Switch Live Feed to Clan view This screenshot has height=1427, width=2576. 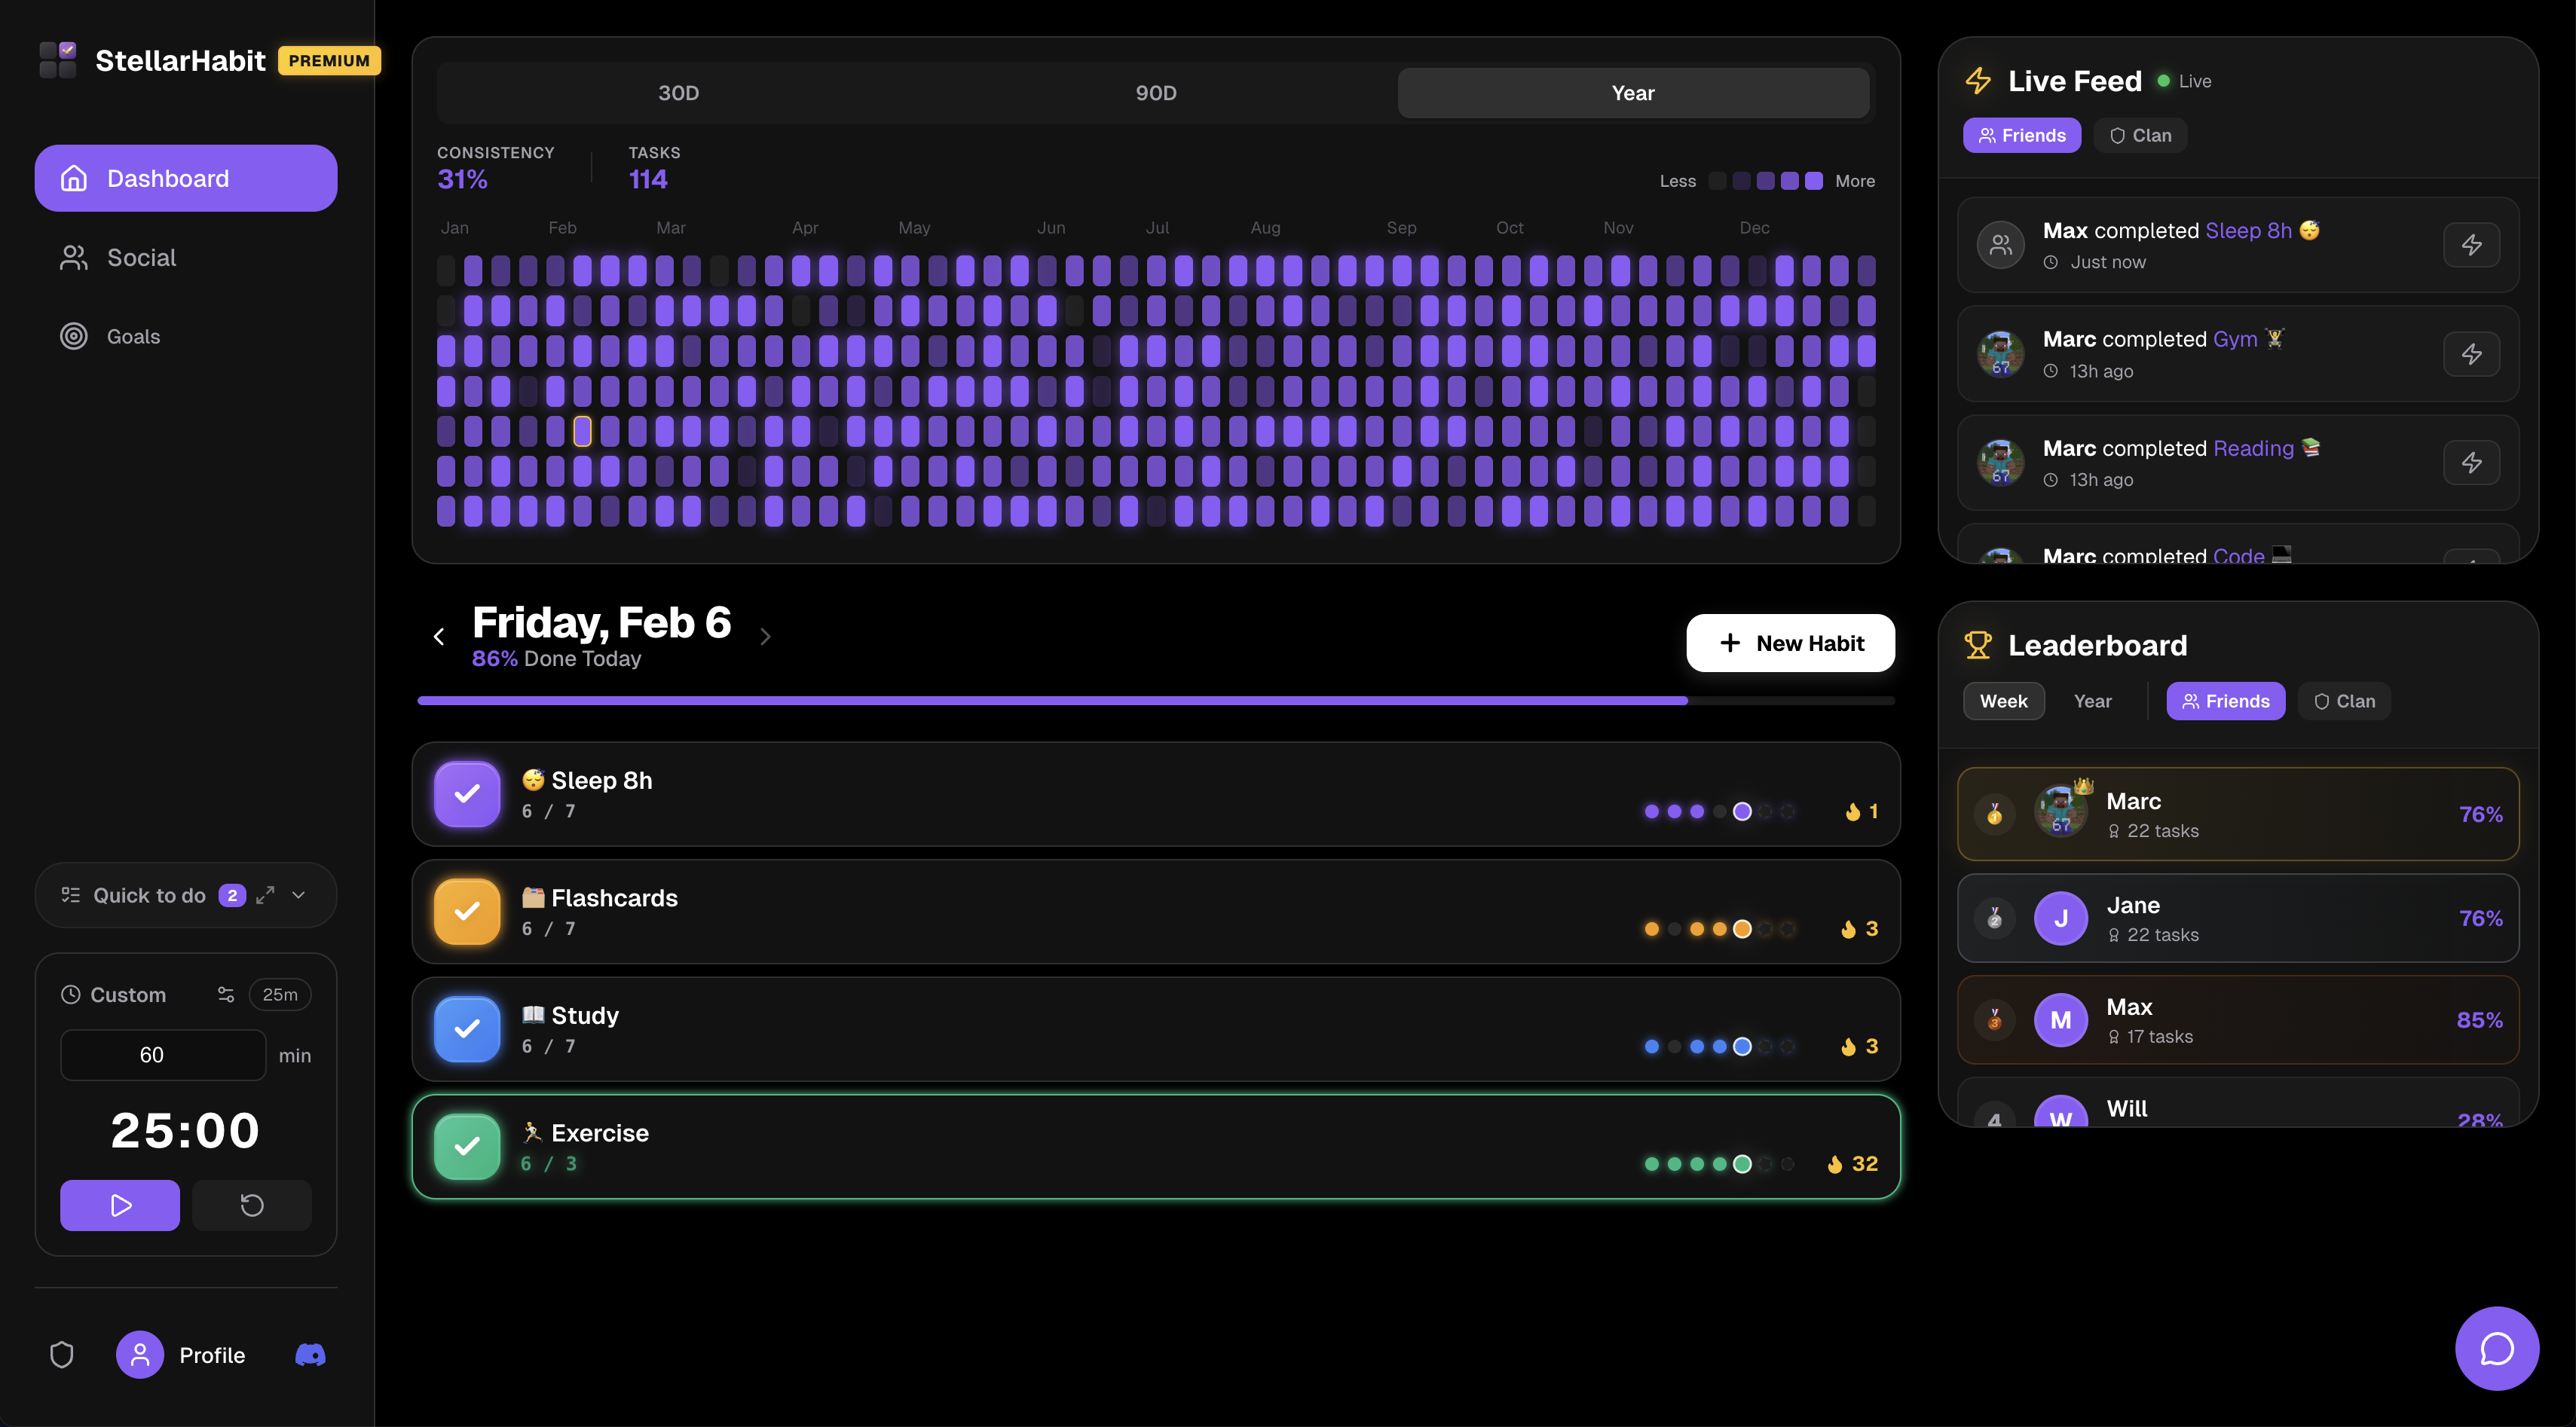pos(2140,135)
